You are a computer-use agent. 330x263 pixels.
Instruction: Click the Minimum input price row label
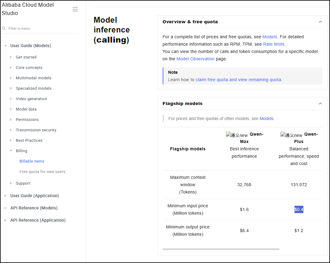pyautogui.click(x=188, y=209)
